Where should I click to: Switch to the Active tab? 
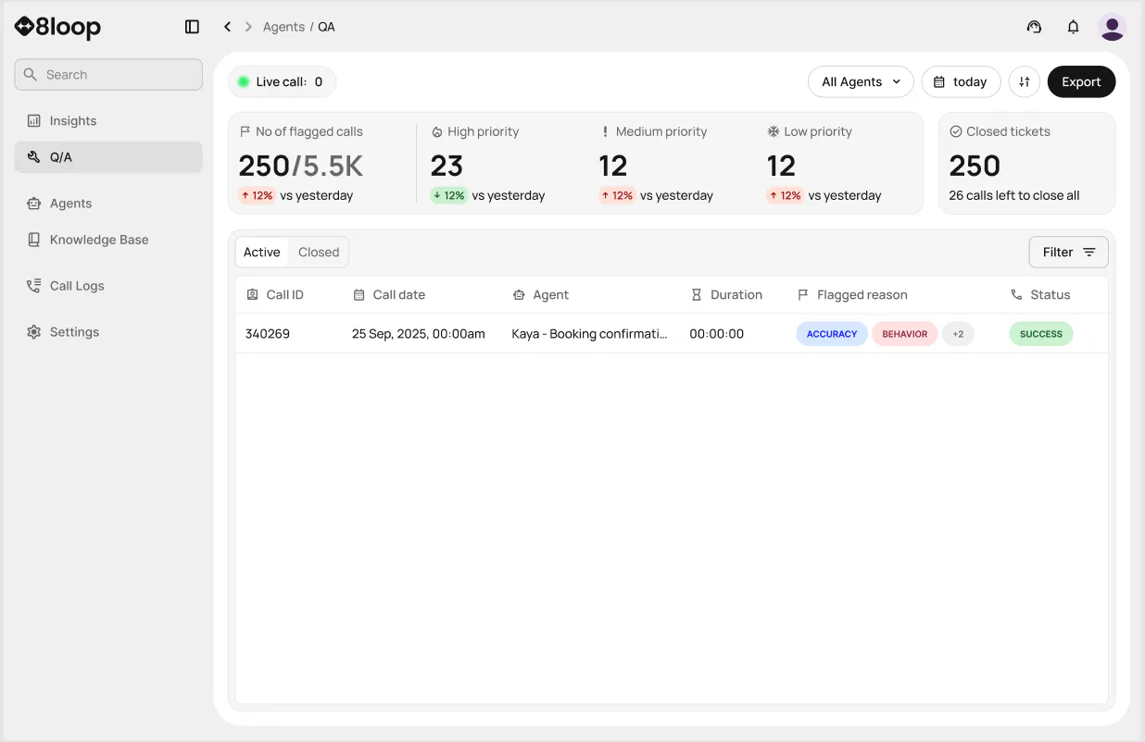(262, 252)
